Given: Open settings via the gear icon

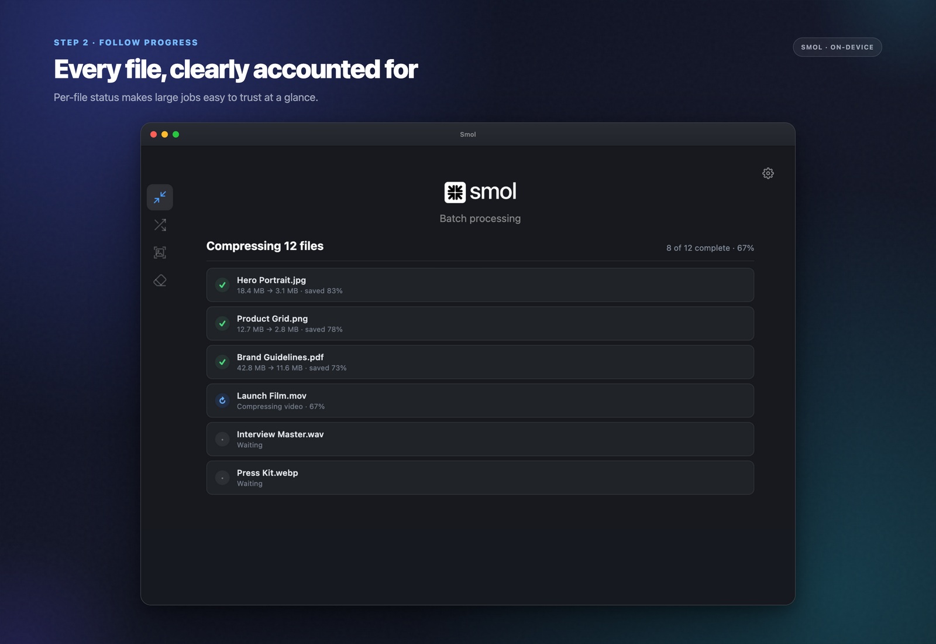Looking at the screenshot, I should [768, 173].
